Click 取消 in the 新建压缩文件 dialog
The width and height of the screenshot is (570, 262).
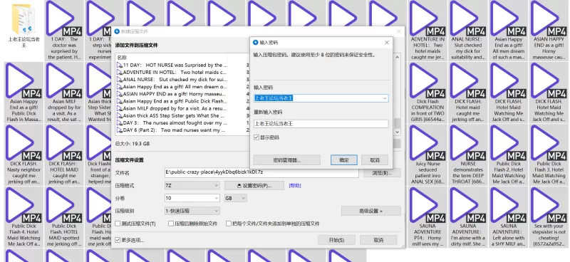[x=378, y=240]
